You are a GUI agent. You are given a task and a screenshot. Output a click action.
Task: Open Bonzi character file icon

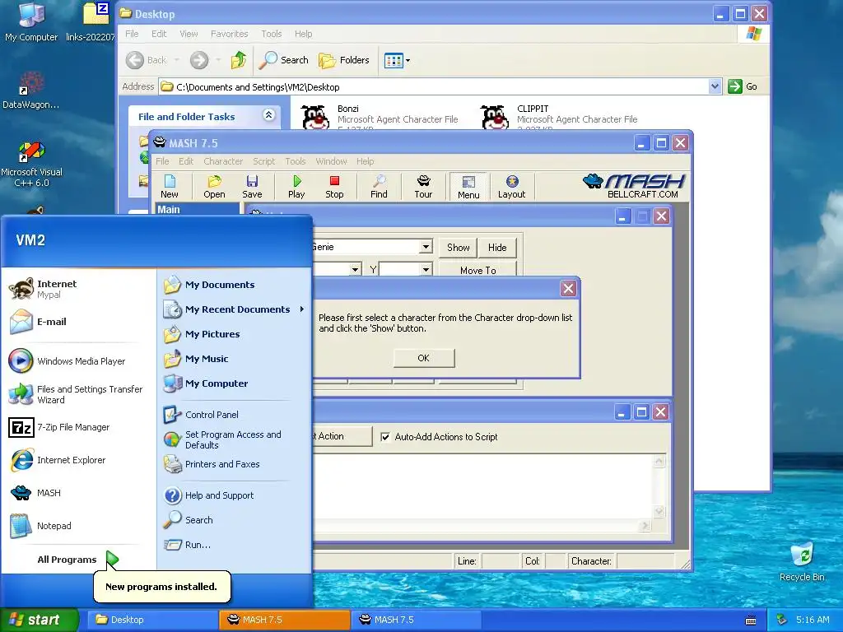[x=315, y=118]
